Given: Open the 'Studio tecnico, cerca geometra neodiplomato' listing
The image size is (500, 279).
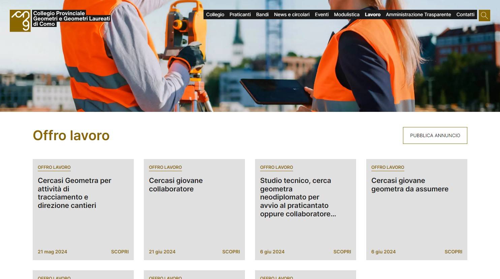Looking at the screenshot, I should [298, 197].
